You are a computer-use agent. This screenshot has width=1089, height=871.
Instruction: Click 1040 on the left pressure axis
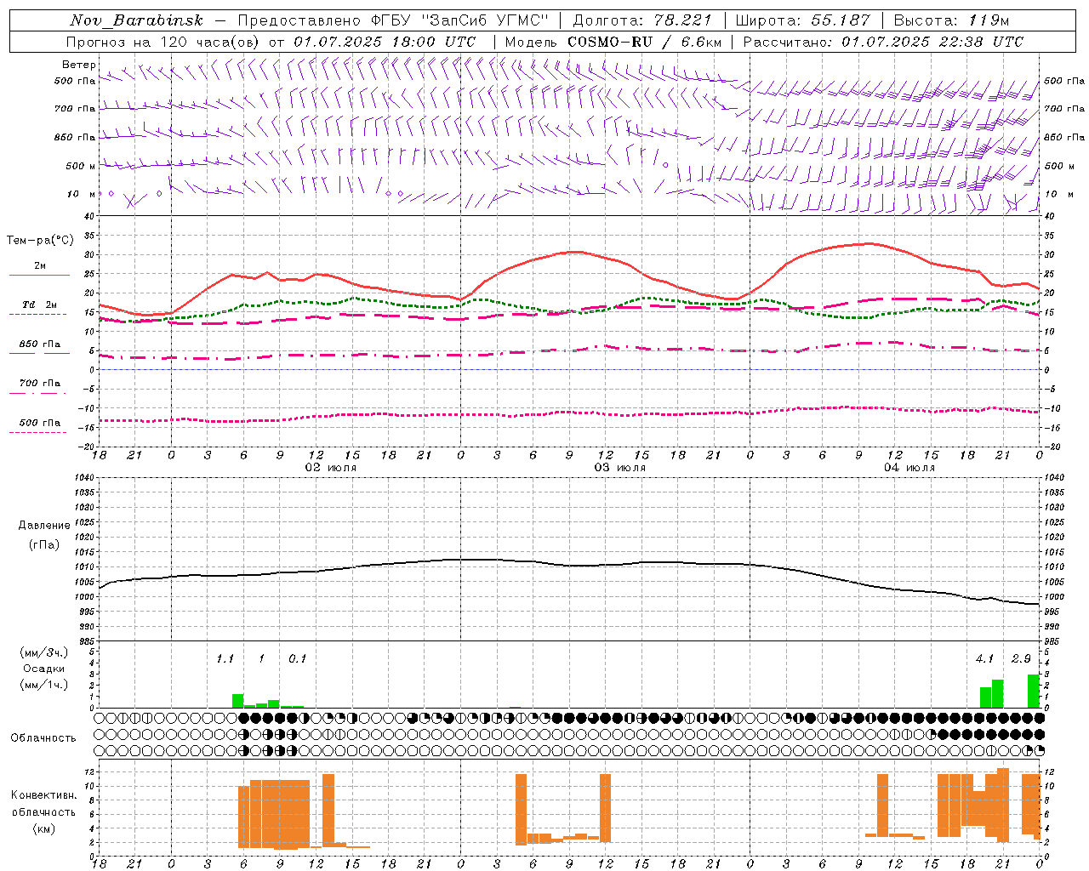[x=83, y=477]
